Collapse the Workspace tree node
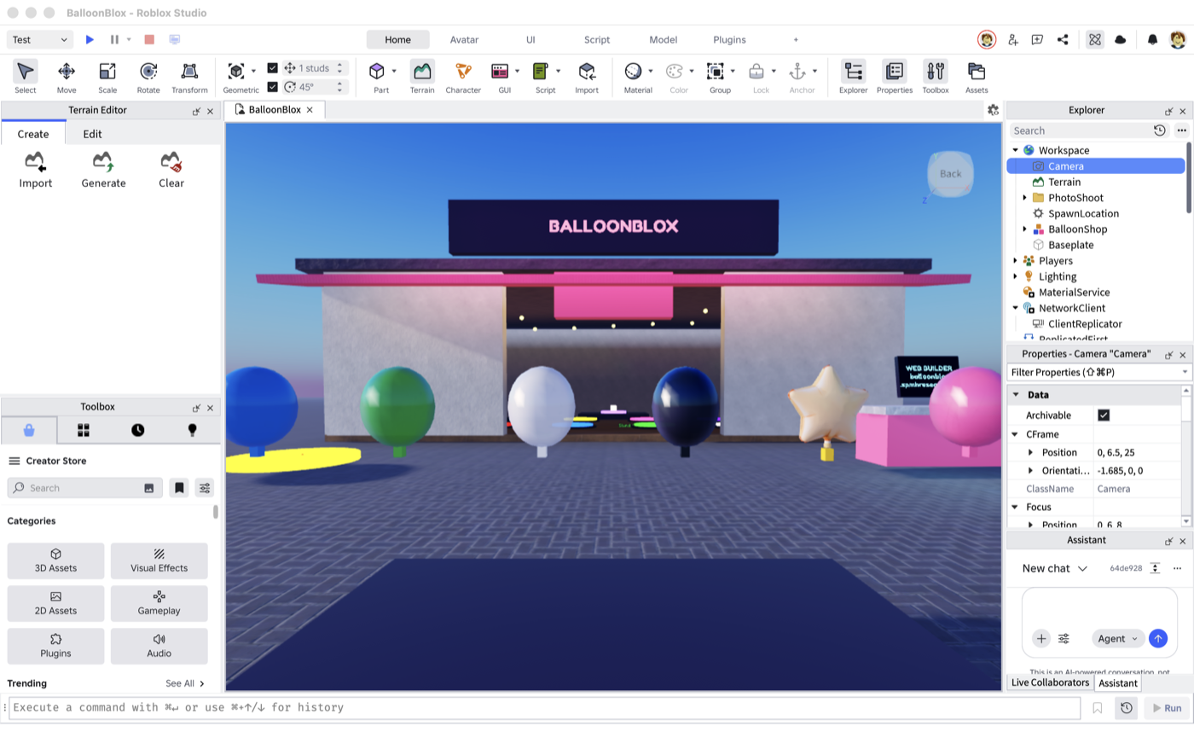Viewport: 1194px width, 749px height. 1016,150
